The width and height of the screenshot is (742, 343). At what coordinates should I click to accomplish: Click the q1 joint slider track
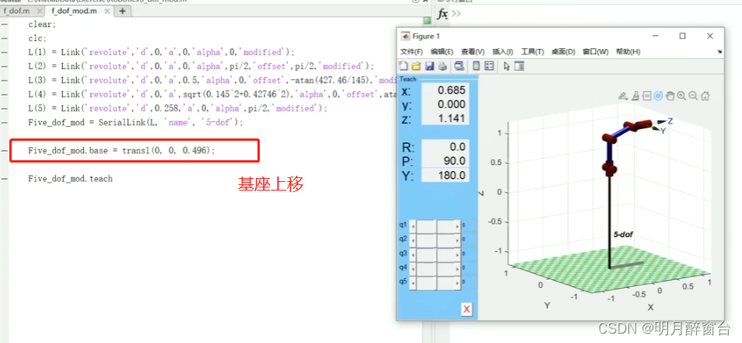pos(435,226)
